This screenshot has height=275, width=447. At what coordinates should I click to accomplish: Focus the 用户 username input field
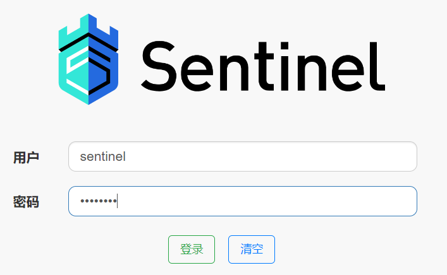242,156
